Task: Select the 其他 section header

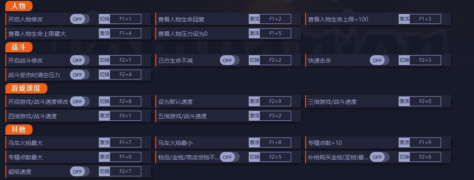Action: pyautogui.click(x=19, y=129)
